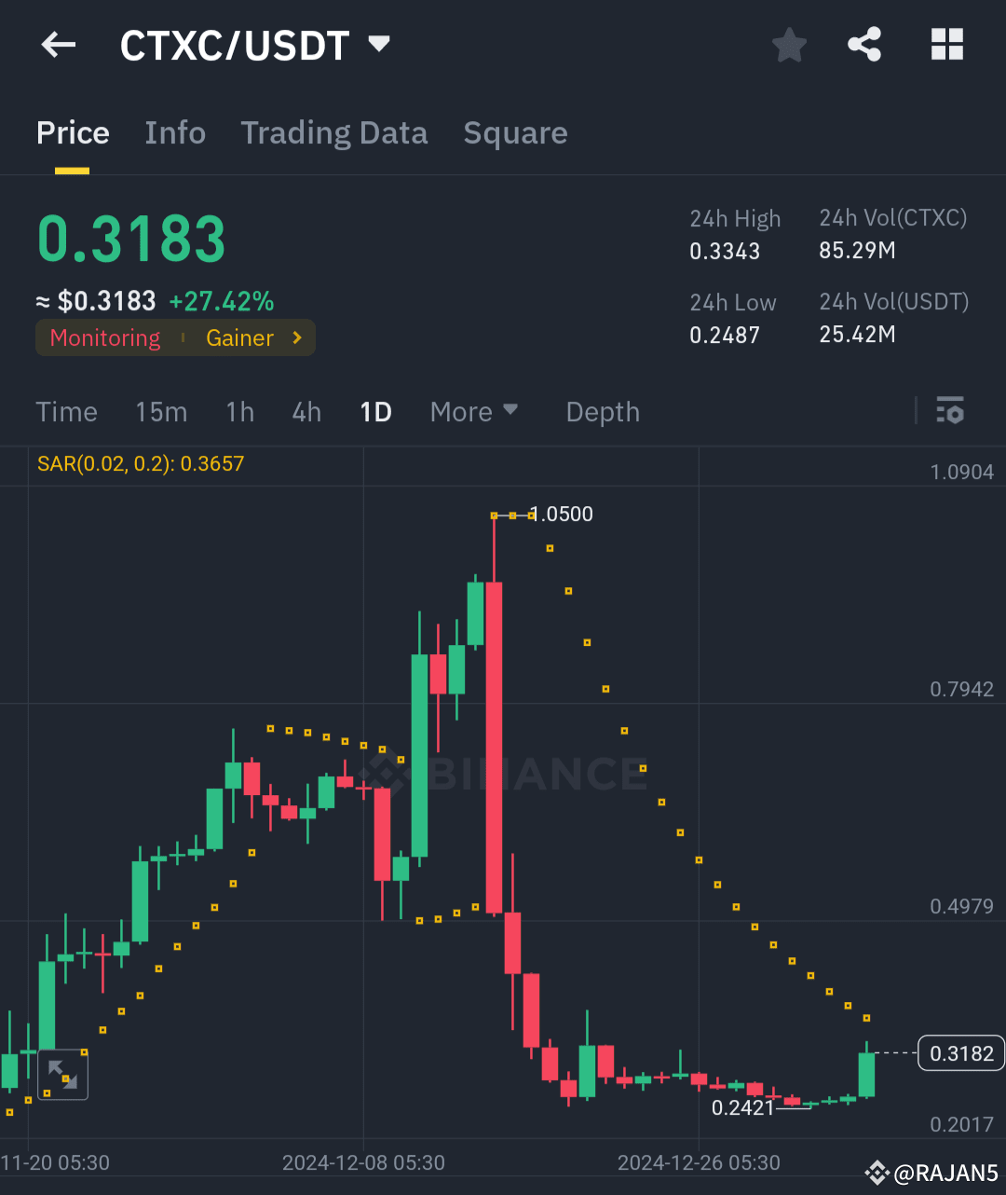1006x1195 pixels.
Task: Open the Info tab
Action: 175,132
